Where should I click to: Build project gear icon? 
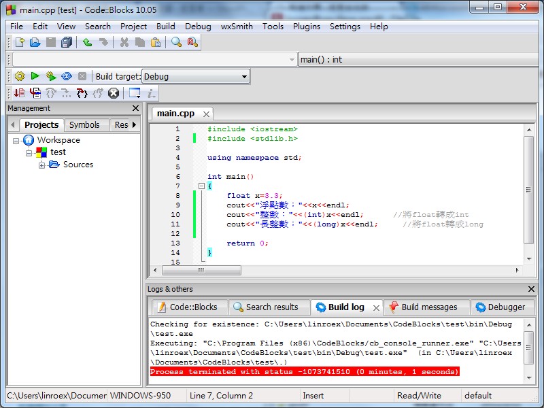pyautogui.click(x=20, y=76)
